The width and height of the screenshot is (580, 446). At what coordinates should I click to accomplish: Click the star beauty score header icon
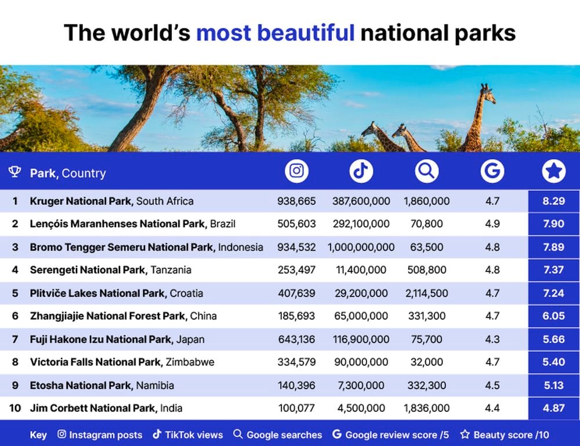point(554,171)
